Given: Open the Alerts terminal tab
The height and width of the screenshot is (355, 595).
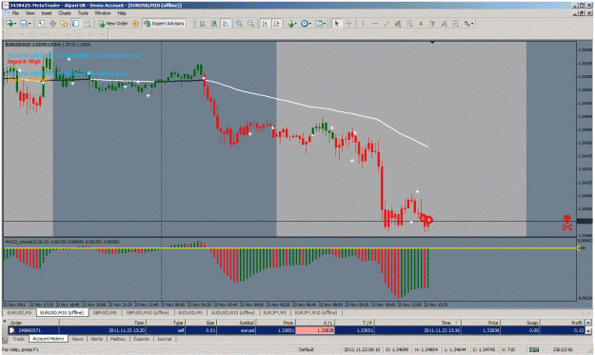Looking at the screenshot, I should tap(97, 339).
